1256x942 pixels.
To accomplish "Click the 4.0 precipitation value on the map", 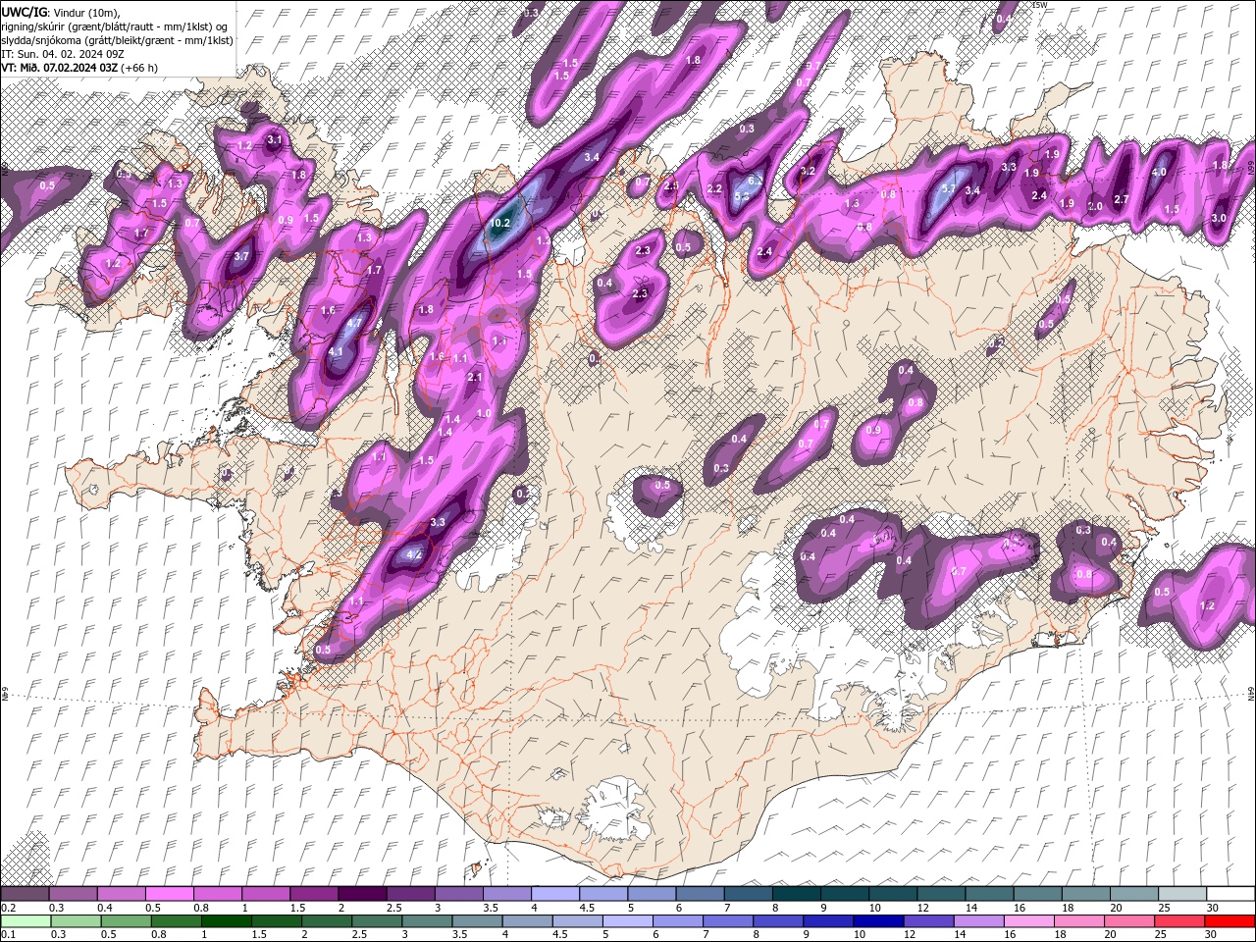I will (1159, 173).
